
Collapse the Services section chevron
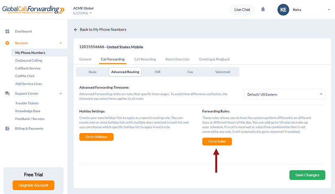pos(61,43)
